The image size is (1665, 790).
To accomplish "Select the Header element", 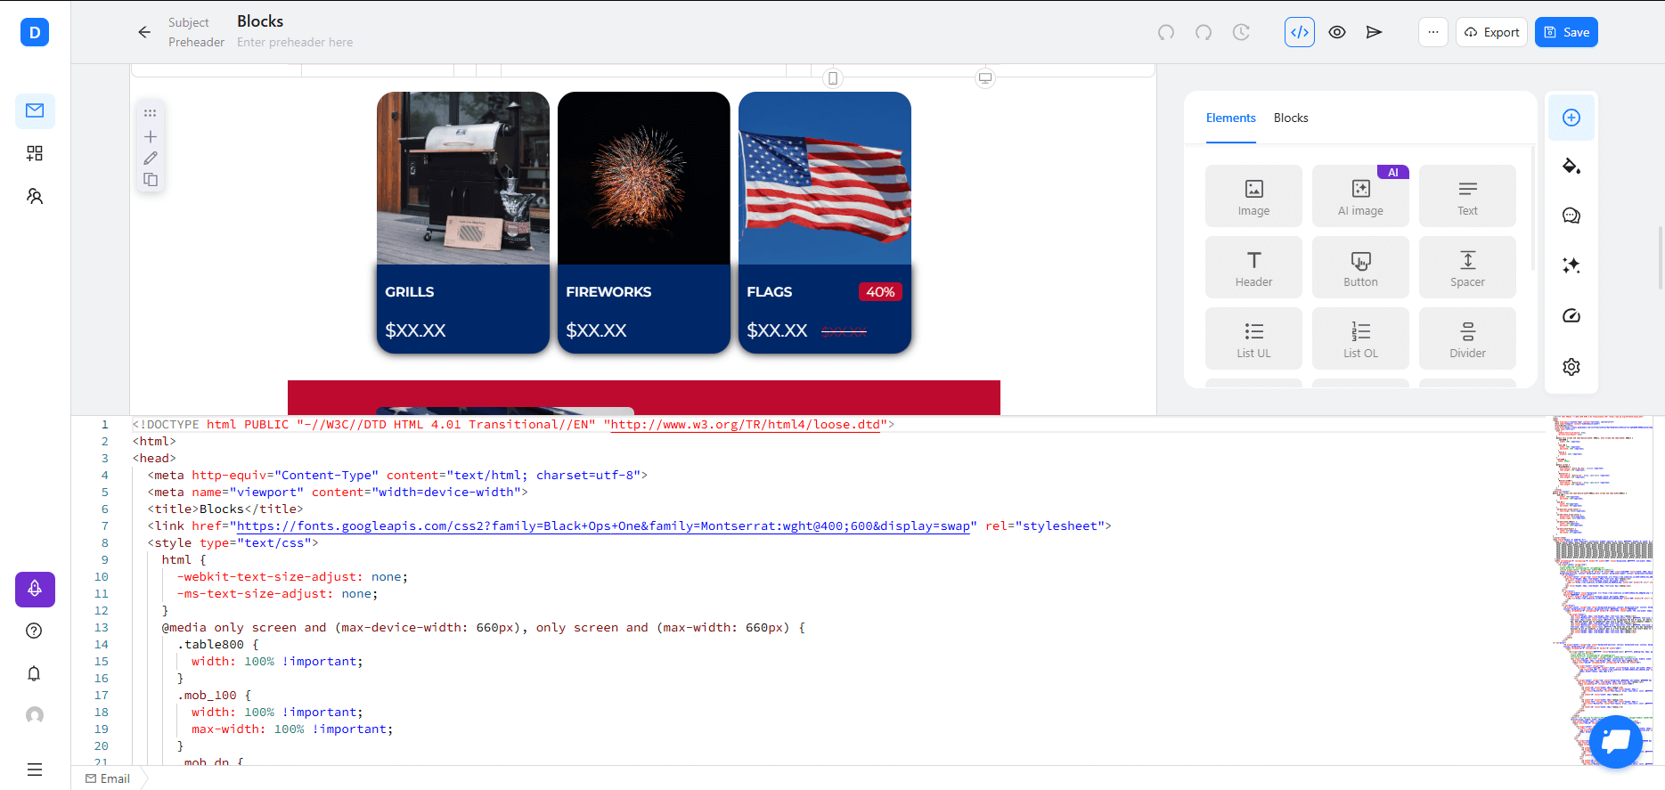I will 1253,267.
